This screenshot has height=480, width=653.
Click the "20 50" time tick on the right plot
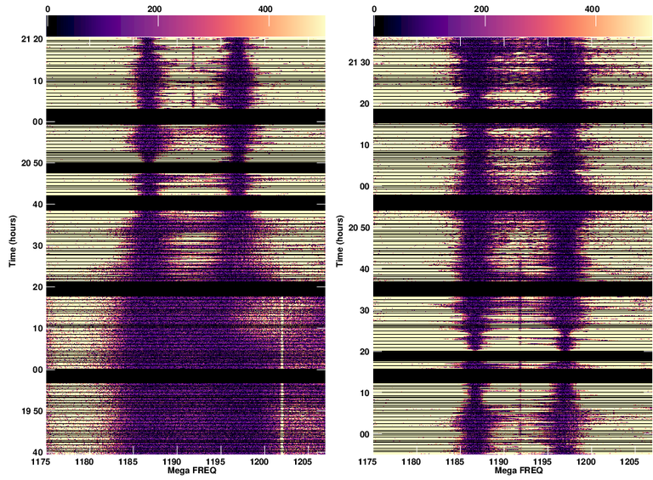click(357, 228)
